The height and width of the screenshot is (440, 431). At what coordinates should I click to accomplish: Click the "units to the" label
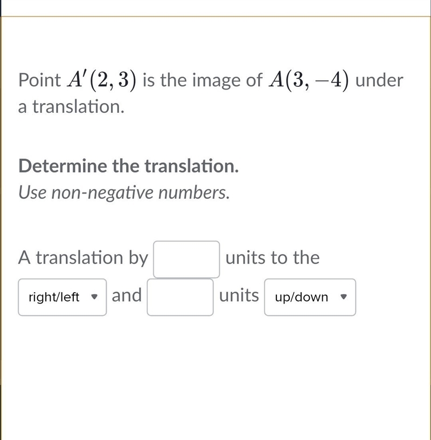(273, 258)
